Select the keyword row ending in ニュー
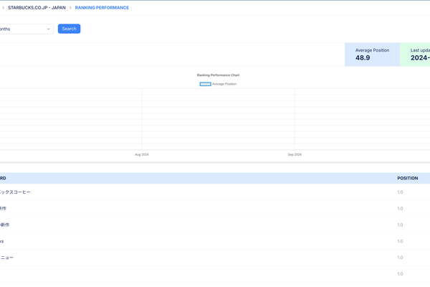The image size is (430, 287). [x=7, y=258]
